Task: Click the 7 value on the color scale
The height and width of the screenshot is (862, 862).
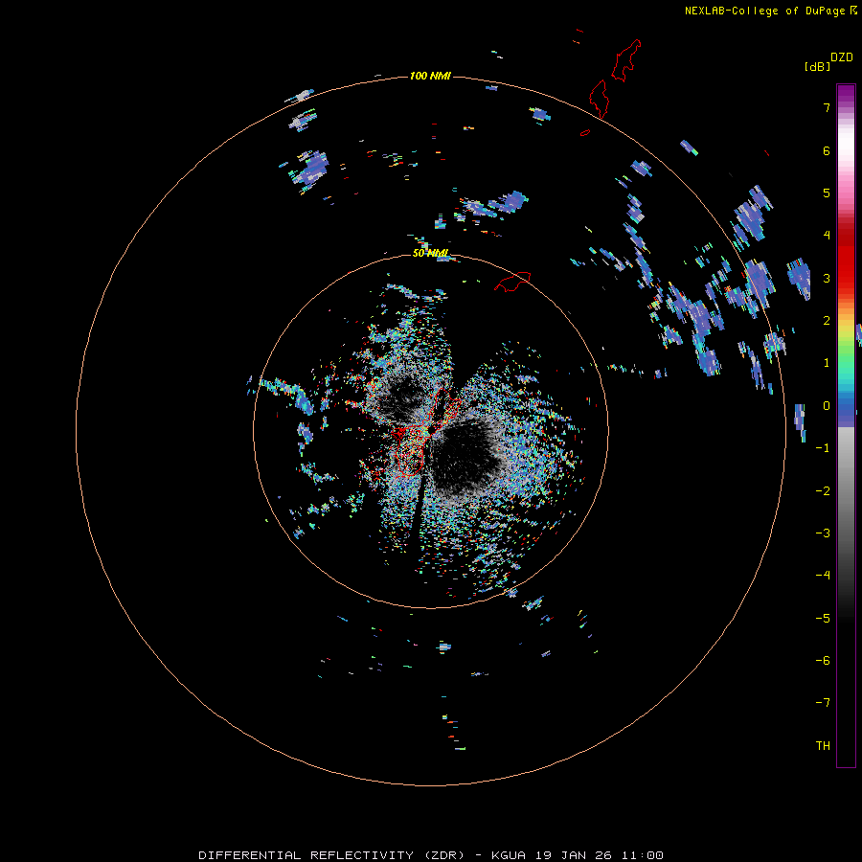Action: click(827, 107)
